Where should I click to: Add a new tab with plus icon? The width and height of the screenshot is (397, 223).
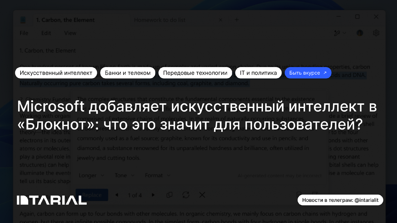[x=237, y=20]
